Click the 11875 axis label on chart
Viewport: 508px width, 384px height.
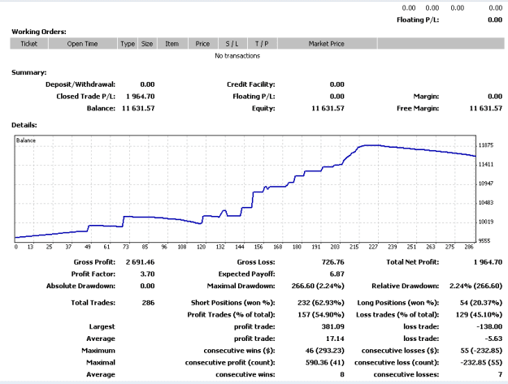point(486,145)
